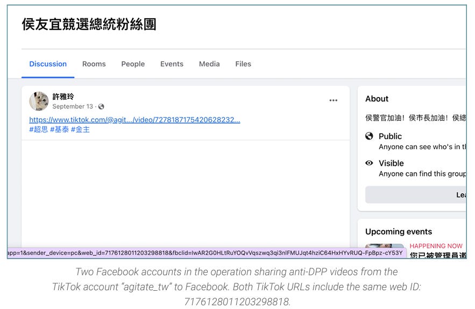Open the Discussion tab
The height and width of the screenshot is (309, 475).
48,64
